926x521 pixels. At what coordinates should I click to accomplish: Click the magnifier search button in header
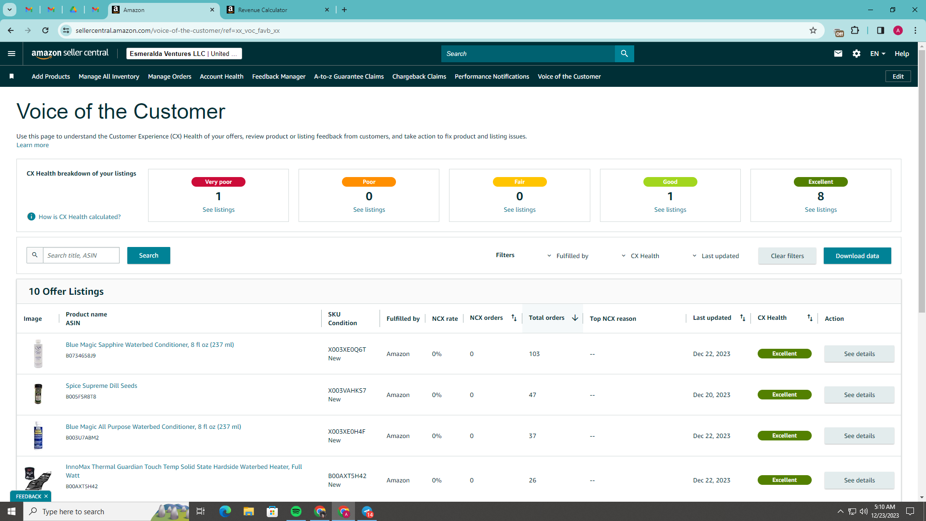[x=624, y=54]
